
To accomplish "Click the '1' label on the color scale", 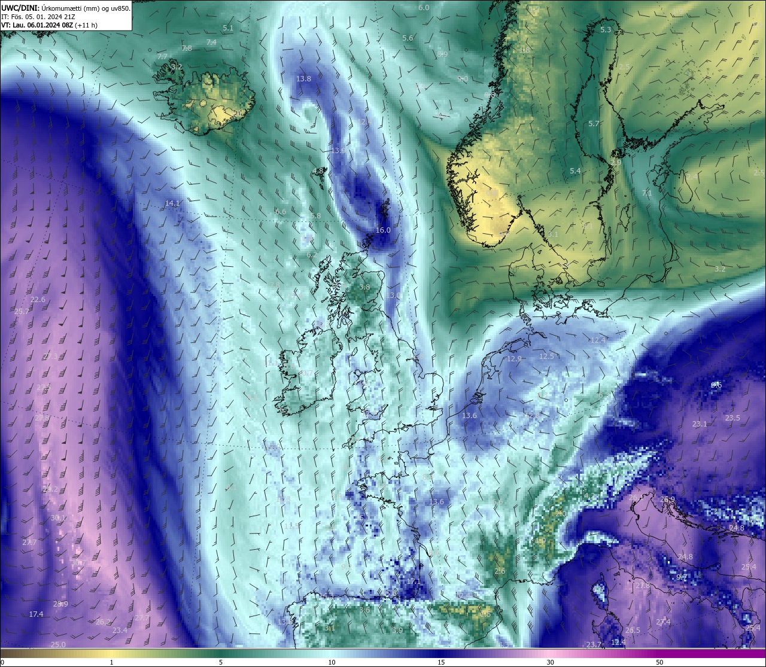I will tap(111, 662).
